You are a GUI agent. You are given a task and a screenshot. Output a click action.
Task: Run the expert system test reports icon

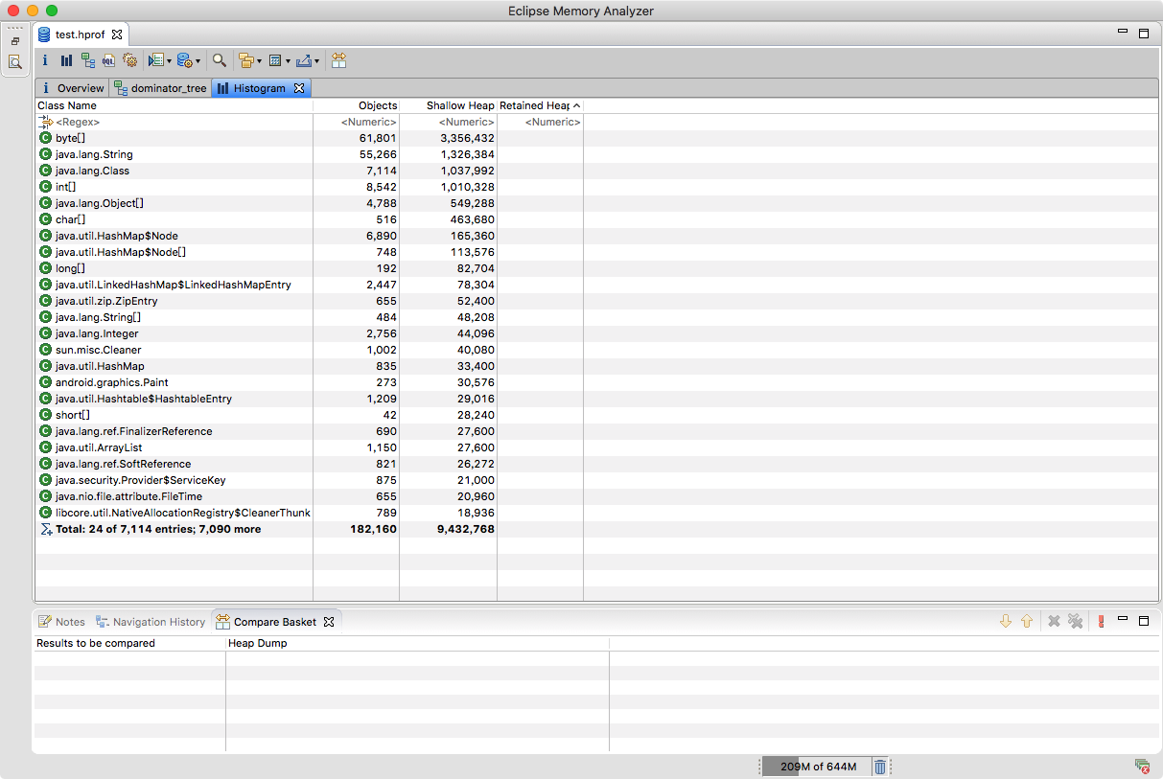156,60
